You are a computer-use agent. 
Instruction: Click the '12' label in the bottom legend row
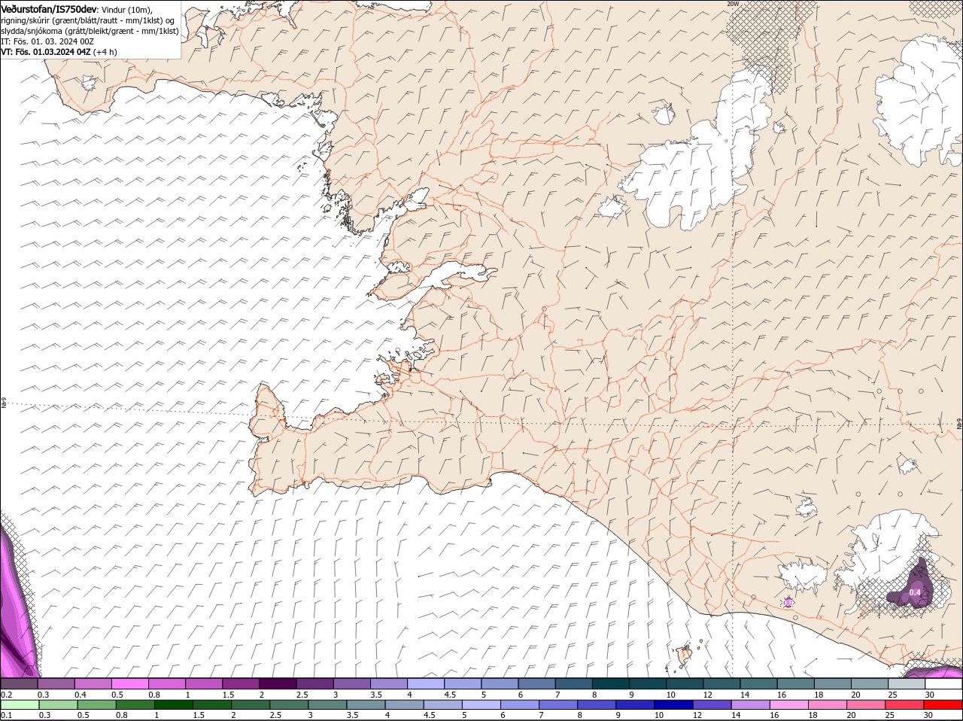pyautogui.click(x=699, y=716)
